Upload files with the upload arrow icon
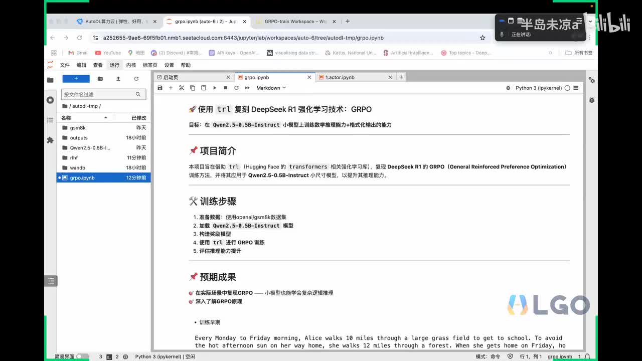Image resolution: width=642 pixels, height=361 pixels. click(x=118, y=79)
